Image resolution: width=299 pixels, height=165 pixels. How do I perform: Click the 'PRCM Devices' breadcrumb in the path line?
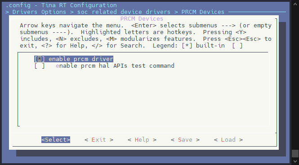[x=203, y=12]
